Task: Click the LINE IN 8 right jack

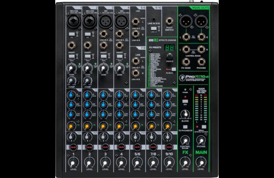Action: click(136, 73)
